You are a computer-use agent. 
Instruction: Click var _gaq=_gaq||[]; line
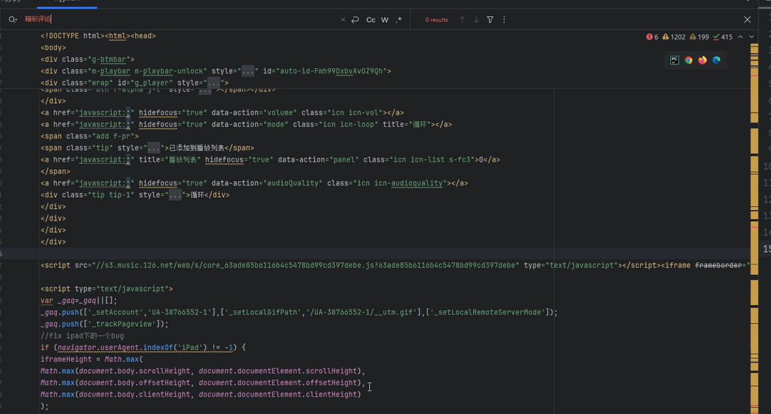coord(79,301)
